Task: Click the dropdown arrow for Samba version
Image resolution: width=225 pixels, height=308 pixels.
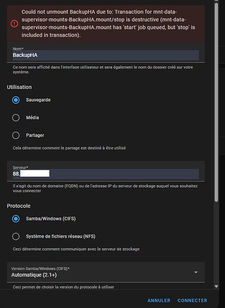Action: click(x=196, y=272)
